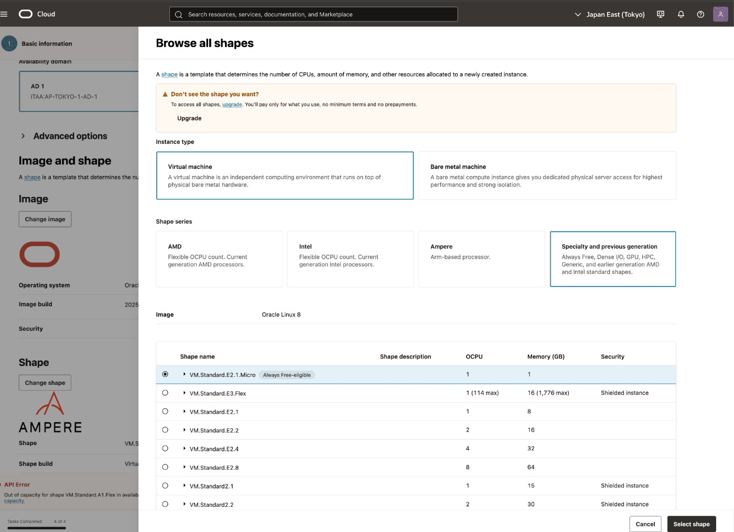
Task: Choose Virtual machine instance type
Action: pos(285,175)
